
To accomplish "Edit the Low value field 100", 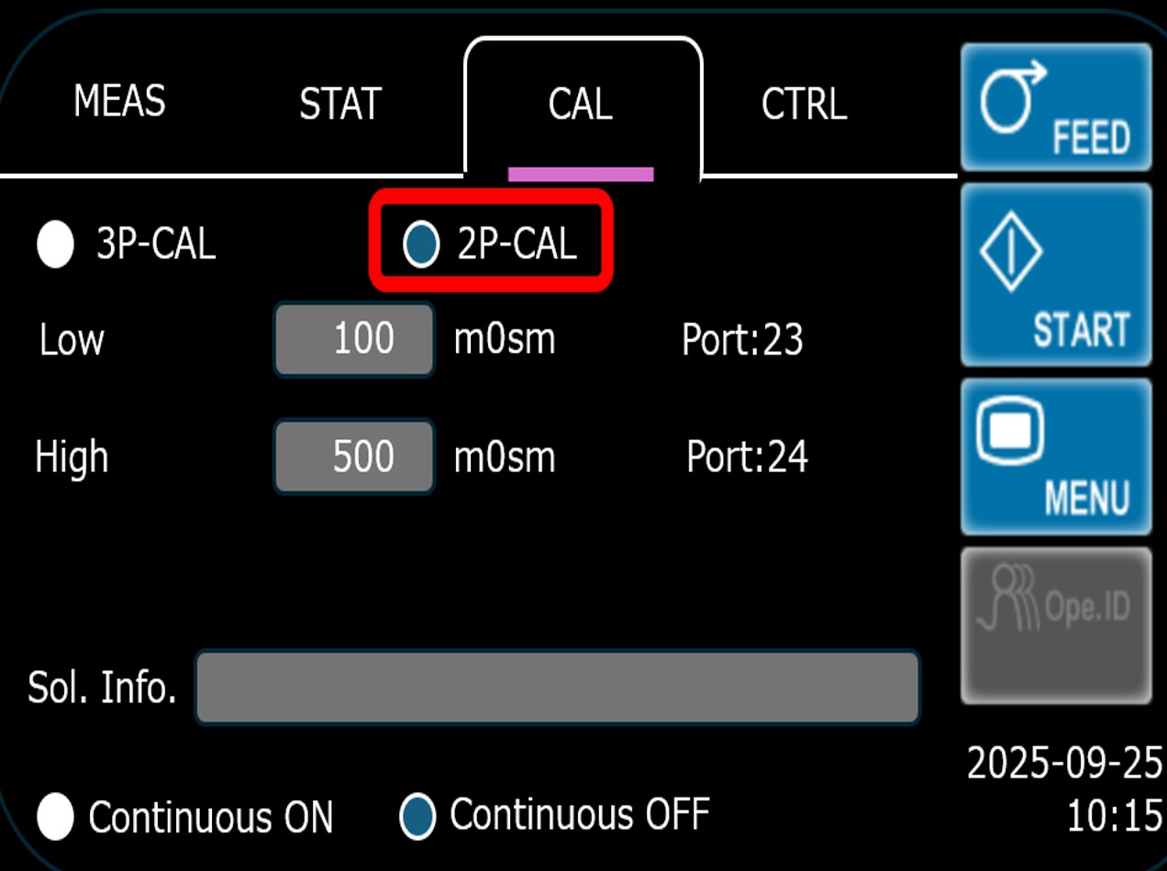I will pos(354,339).
